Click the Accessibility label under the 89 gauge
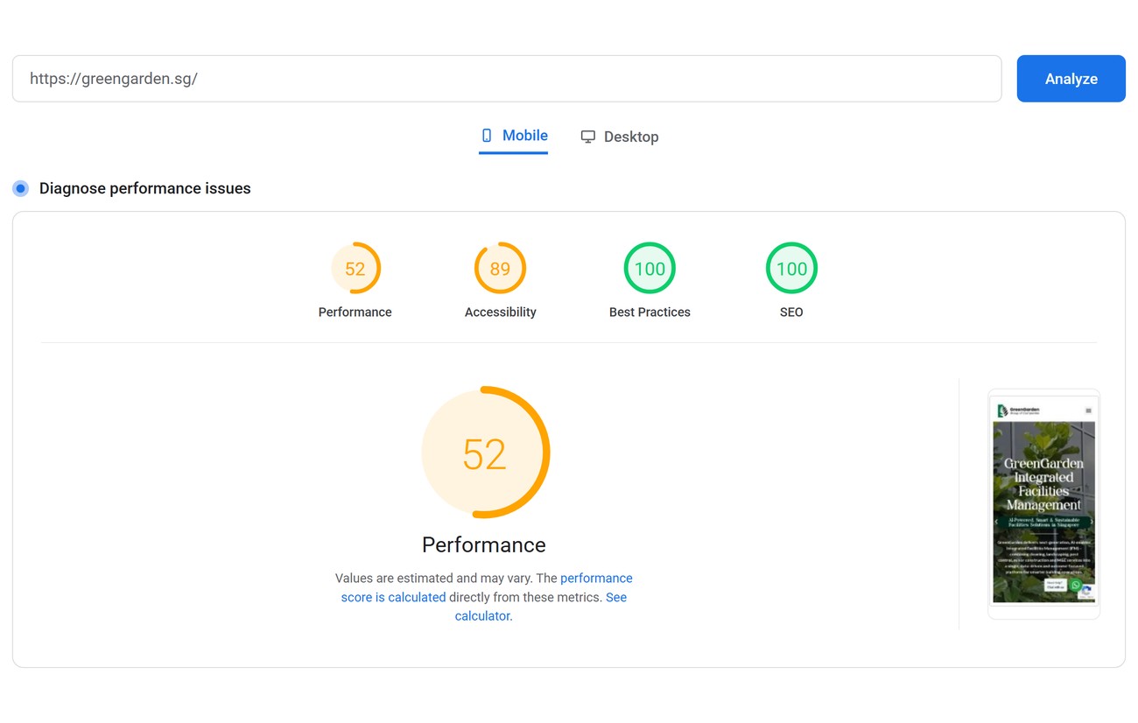1138x723 pixels. (500, 312)
